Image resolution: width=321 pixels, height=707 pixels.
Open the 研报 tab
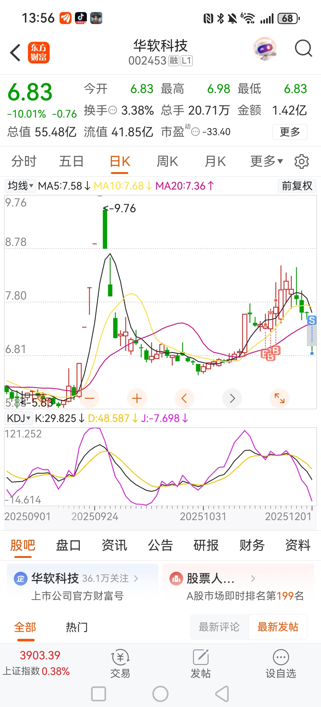(x=206, y=545)
